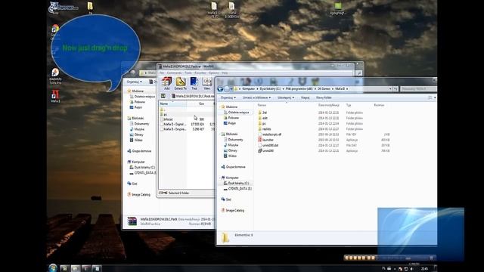Click the DAEMON Tools Pro desktop icon
This screenshot has height=272, width=484.
click(55, 76)
